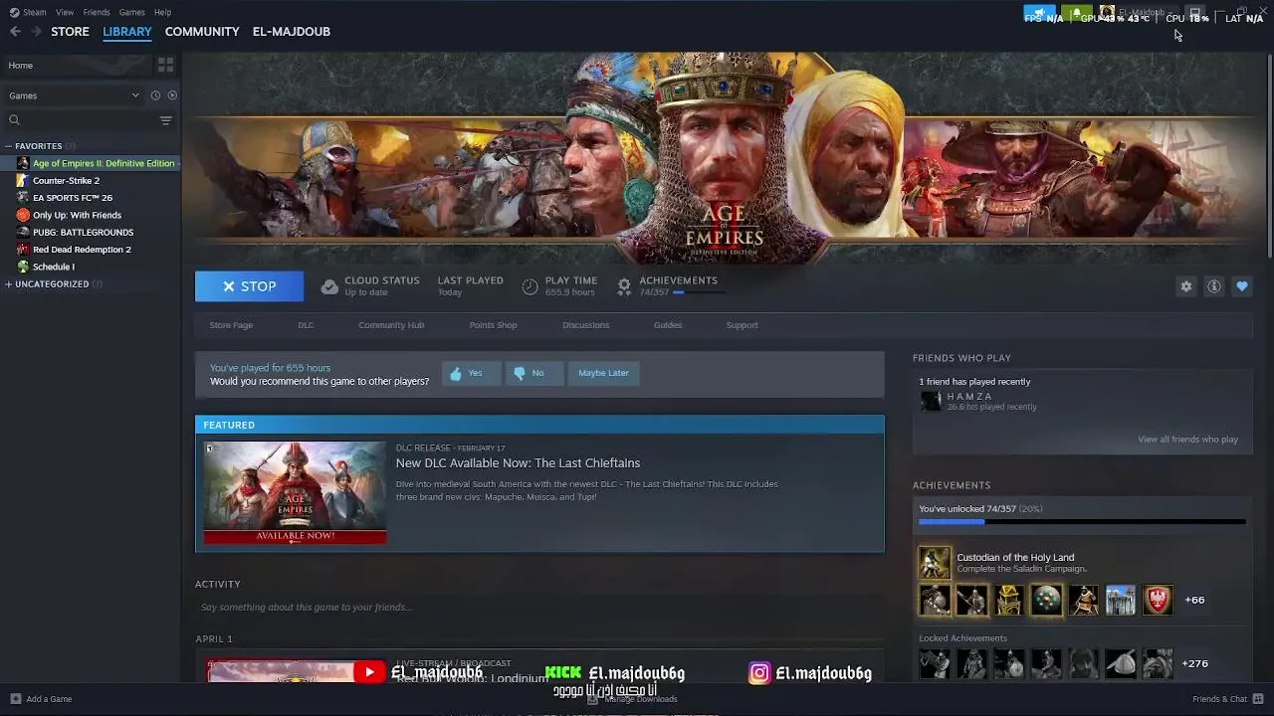The height and width of the screenshot is (716, 1274).
Task: Select PUBG: BATTLEGROUNDS in the list
Action: 83,233
